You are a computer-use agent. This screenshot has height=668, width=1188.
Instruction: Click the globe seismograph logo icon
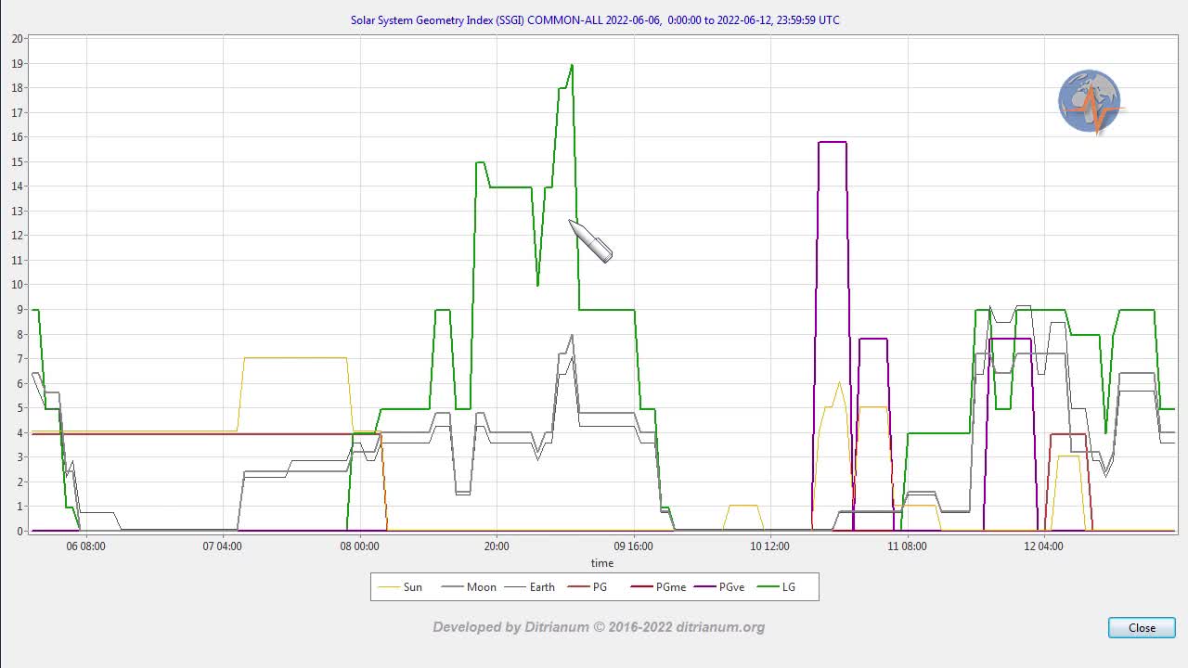1091,102
